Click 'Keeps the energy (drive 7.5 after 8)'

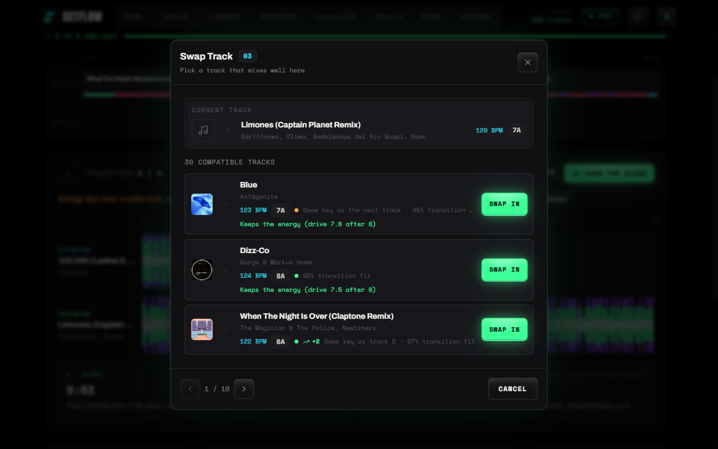pos(308,290)
